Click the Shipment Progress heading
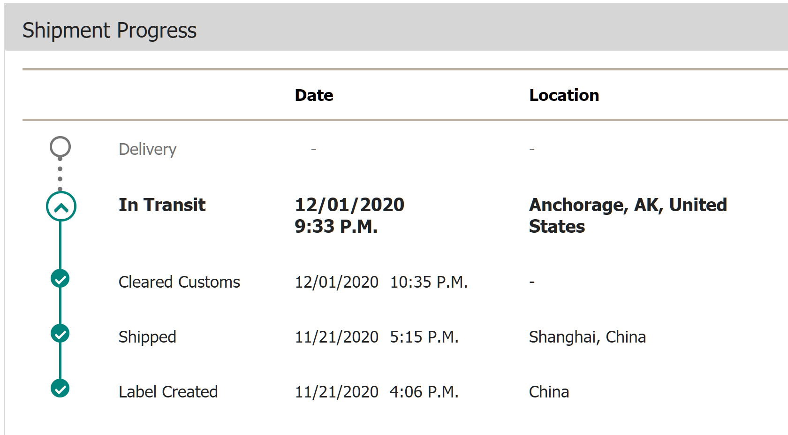Screen dimensions: 788x435 point(109,31)
